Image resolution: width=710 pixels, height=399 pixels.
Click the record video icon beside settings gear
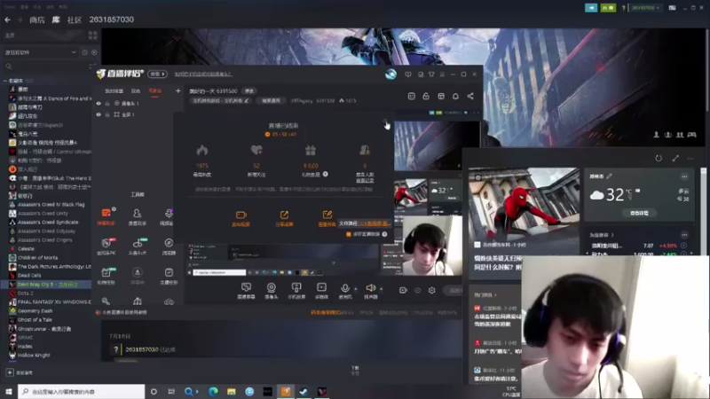pyautogui.click(x=403, y=291)
